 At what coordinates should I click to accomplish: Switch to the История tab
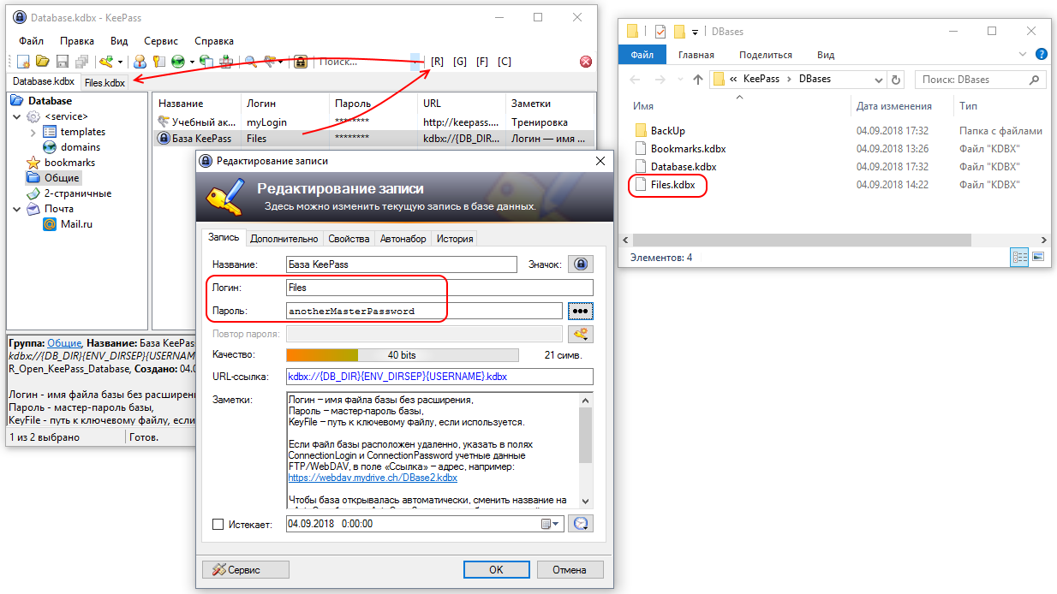[x=454, y=239]
